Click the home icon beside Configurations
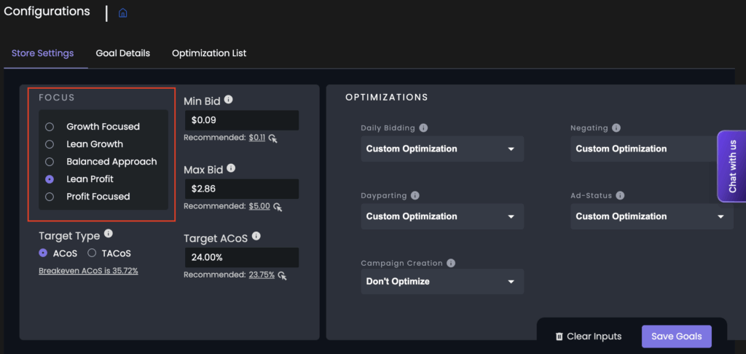This screenshot has height=354, width=746. tap(122, 13)
